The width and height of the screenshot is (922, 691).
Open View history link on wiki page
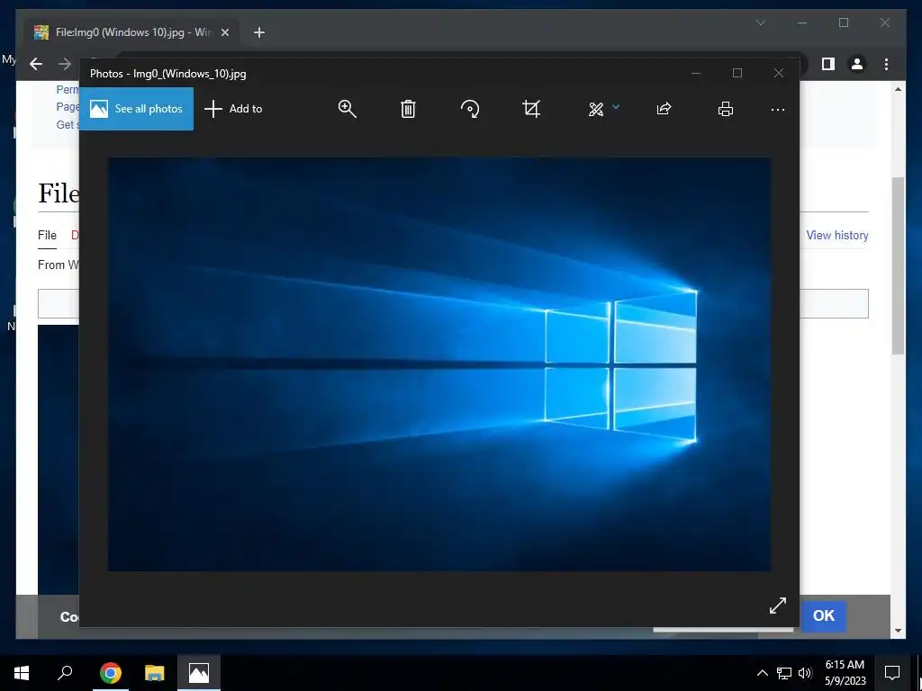[836, 235]
